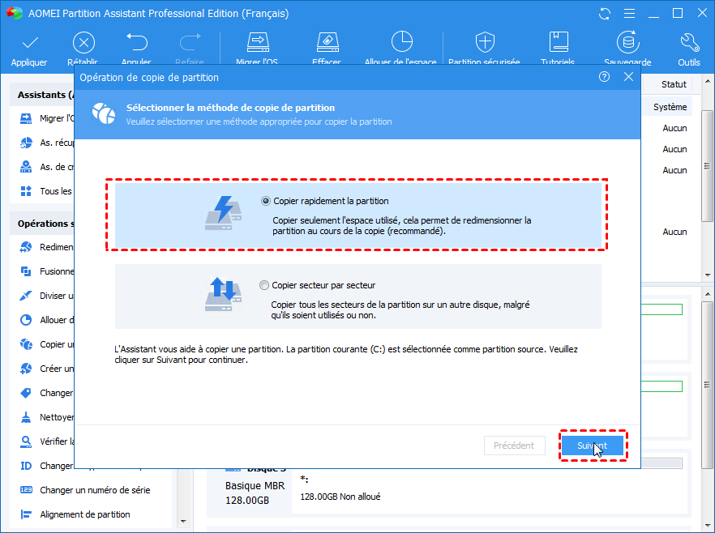Screen dimensions: 715x533
Task: Click the Suivant button
Action: point(593,446)
